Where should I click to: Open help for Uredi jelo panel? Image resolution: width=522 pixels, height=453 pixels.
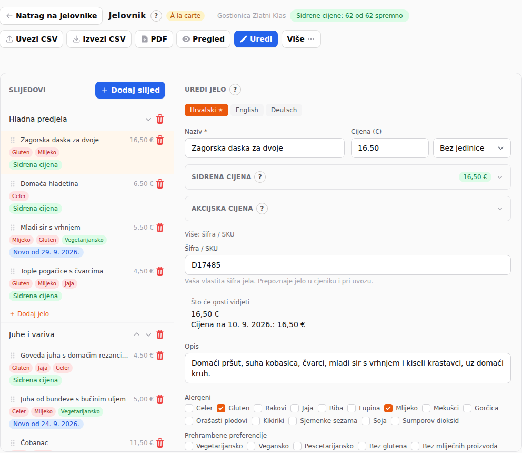(x=235, y=90)
